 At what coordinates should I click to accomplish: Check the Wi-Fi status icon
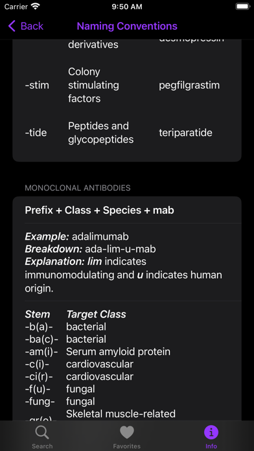[36, 6]
